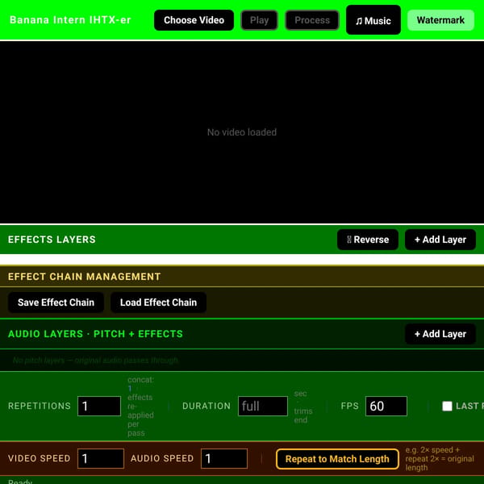The width and height of the screenshot is (484, 484).
Task: Click the Choose Video button
Action: [x=194, y=20]
